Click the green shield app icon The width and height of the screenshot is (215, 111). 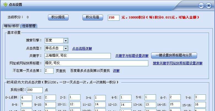tap(5, 4)
